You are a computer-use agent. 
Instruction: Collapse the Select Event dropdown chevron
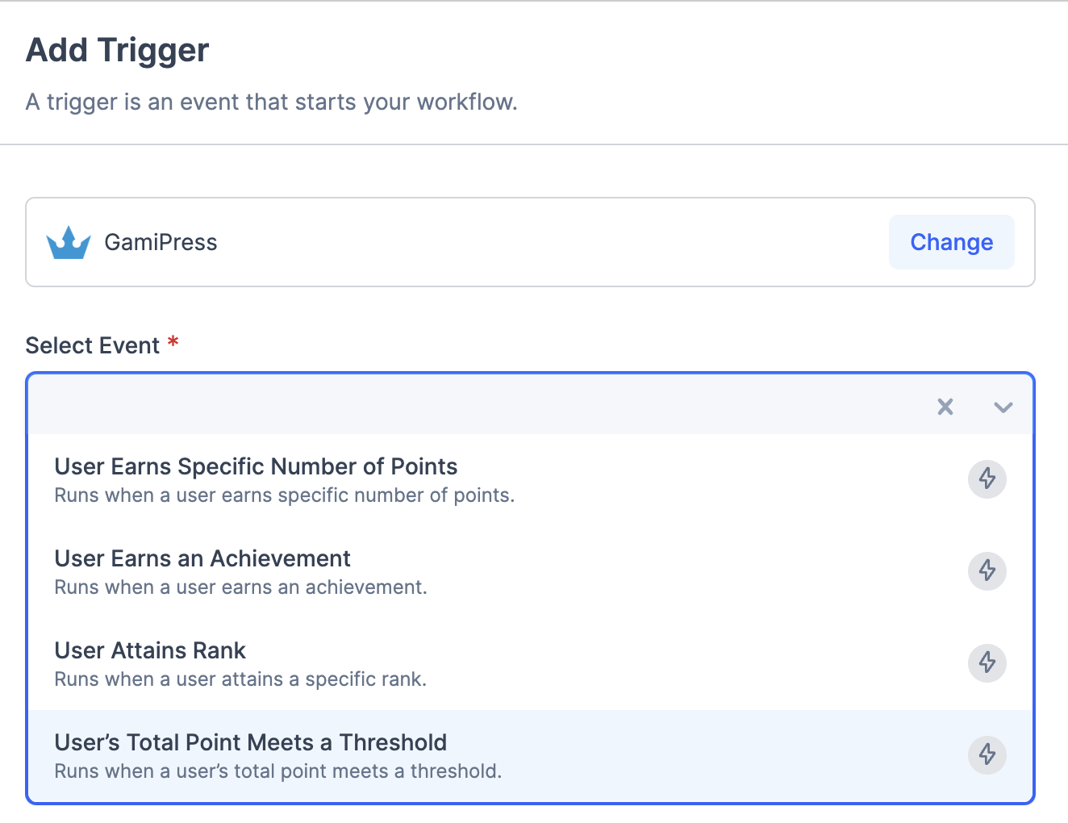pos(1003,407)
